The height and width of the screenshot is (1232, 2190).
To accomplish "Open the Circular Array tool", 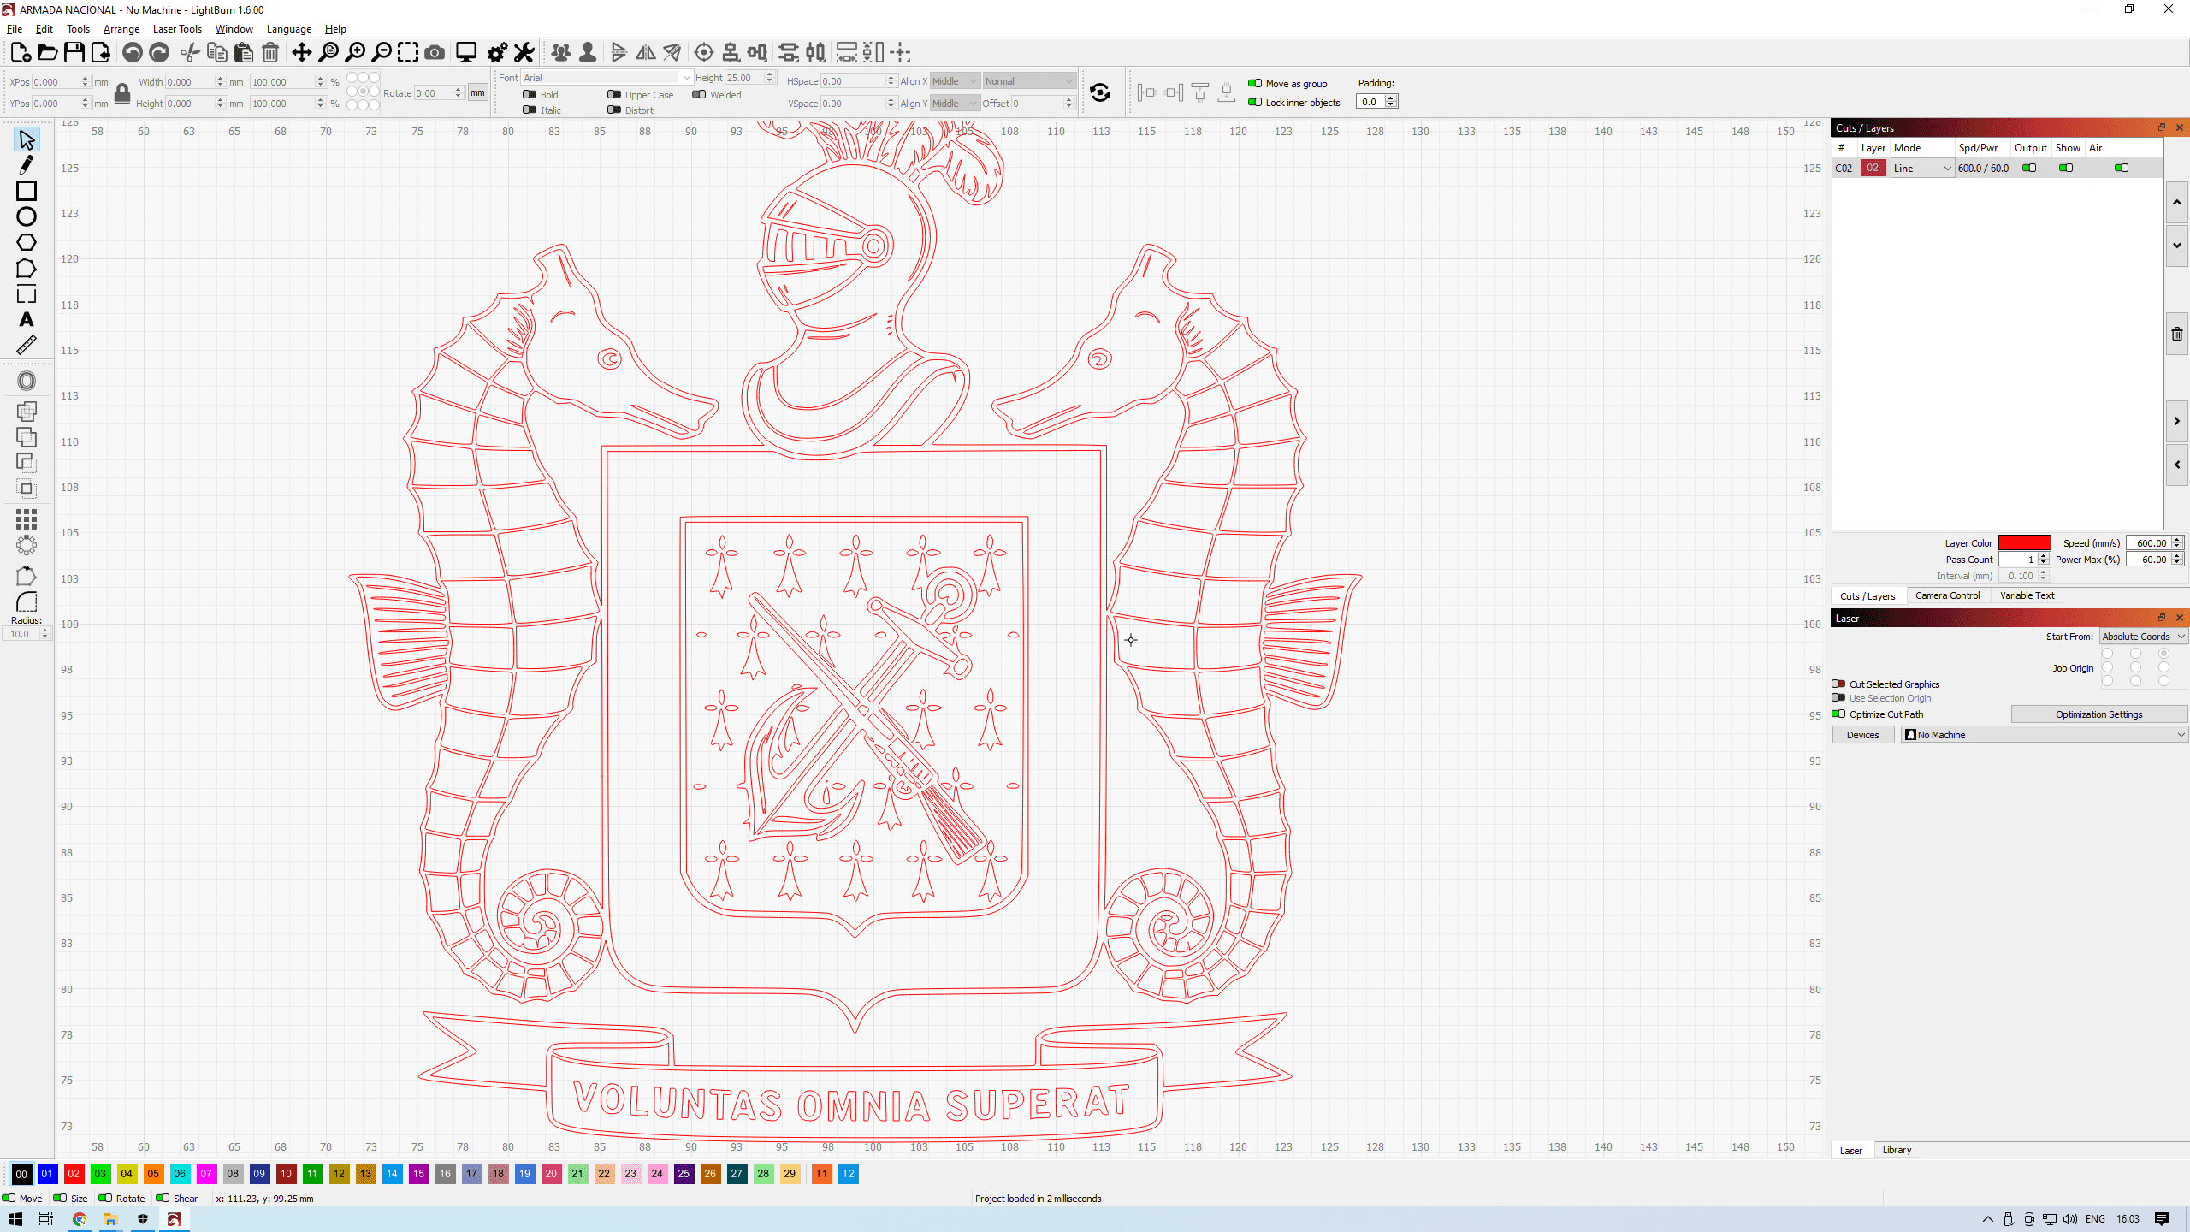I will [x=27, y=545].
